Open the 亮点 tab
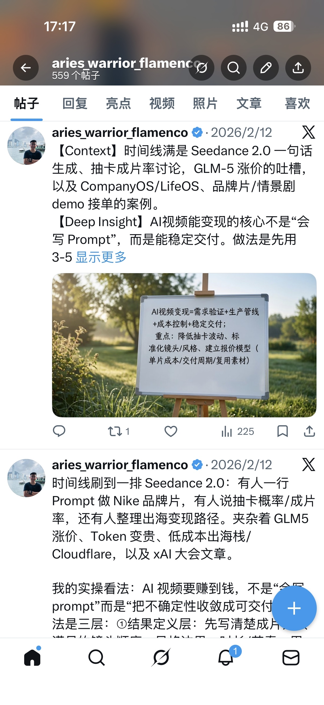324x705 pixels. point(118,104)
